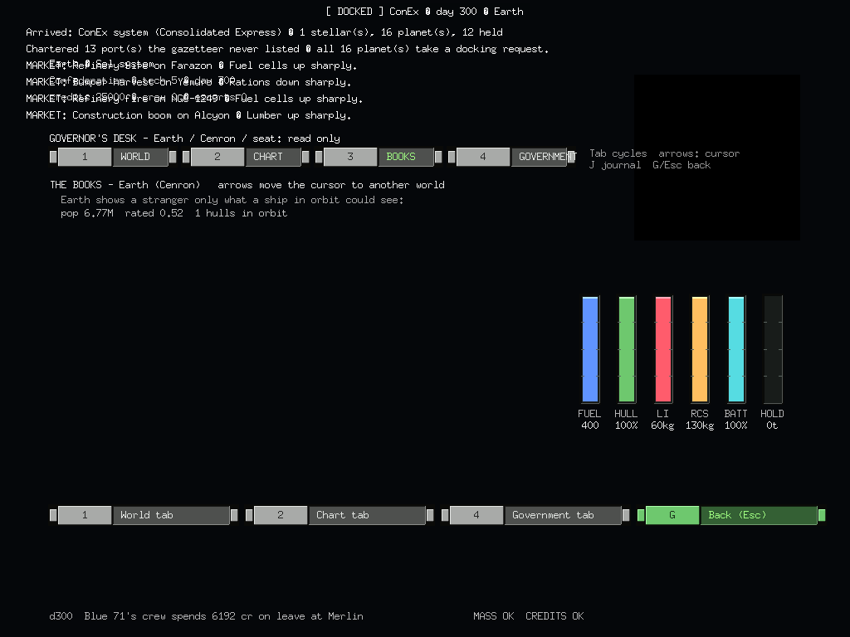
Task: Click the "World tab" button
Action: click(x=144, y=515)
